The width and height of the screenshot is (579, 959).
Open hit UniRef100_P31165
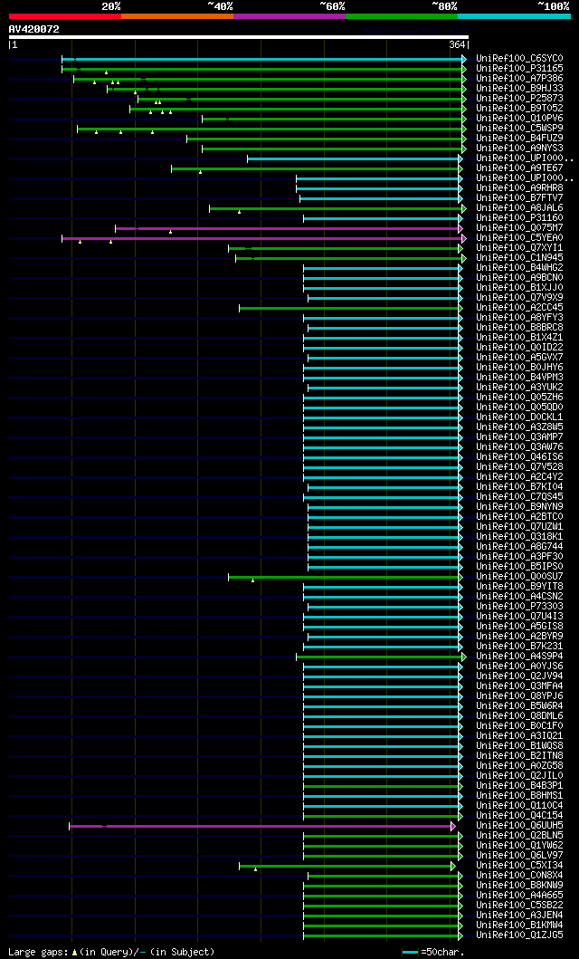tap(520, 69)
